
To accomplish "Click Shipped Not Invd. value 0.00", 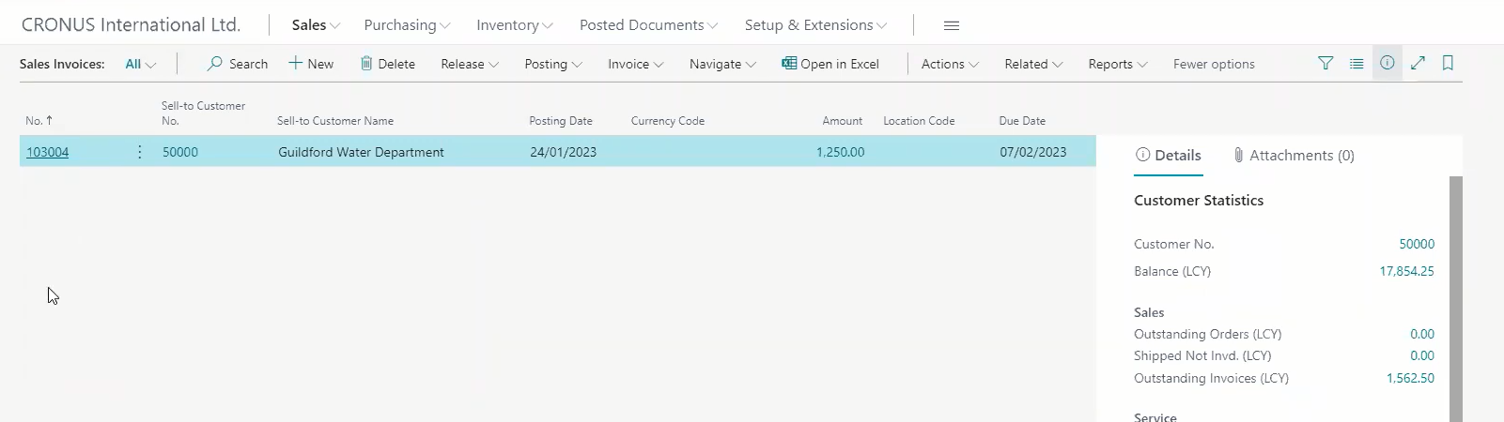I will (1422, 355).
